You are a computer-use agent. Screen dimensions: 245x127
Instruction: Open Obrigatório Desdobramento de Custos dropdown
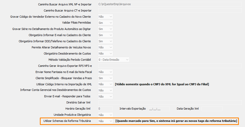point(106,54)
